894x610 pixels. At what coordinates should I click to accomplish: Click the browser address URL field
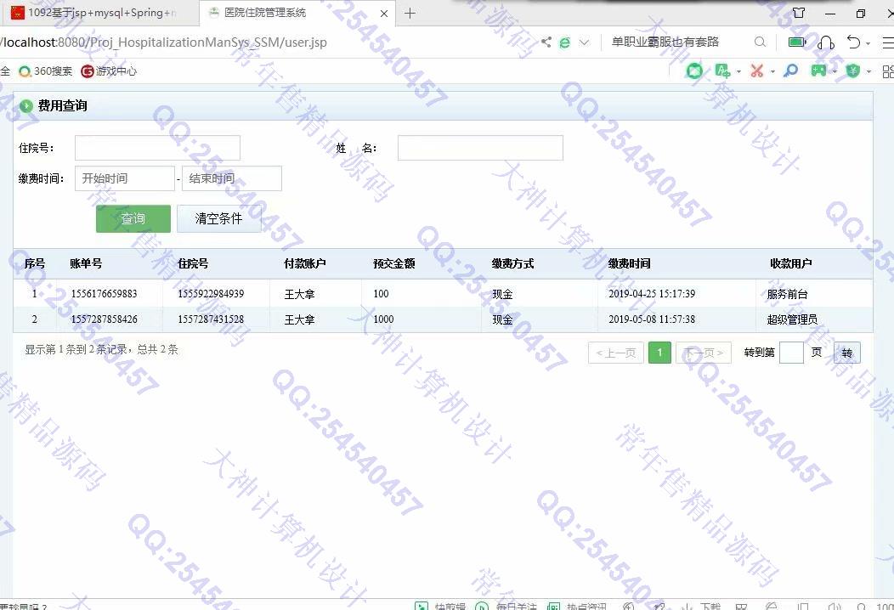coord(164,42)
